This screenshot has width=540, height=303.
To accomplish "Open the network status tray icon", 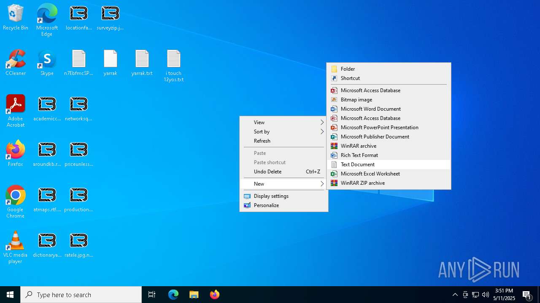I will (475, 295).
